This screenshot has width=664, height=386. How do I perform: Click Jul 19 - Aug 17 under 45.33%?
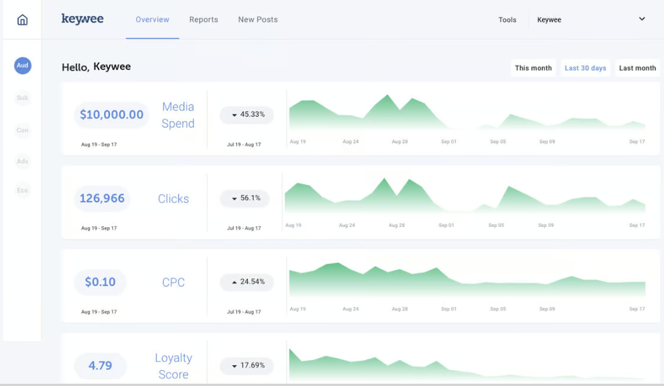click(x=244, y=144)
